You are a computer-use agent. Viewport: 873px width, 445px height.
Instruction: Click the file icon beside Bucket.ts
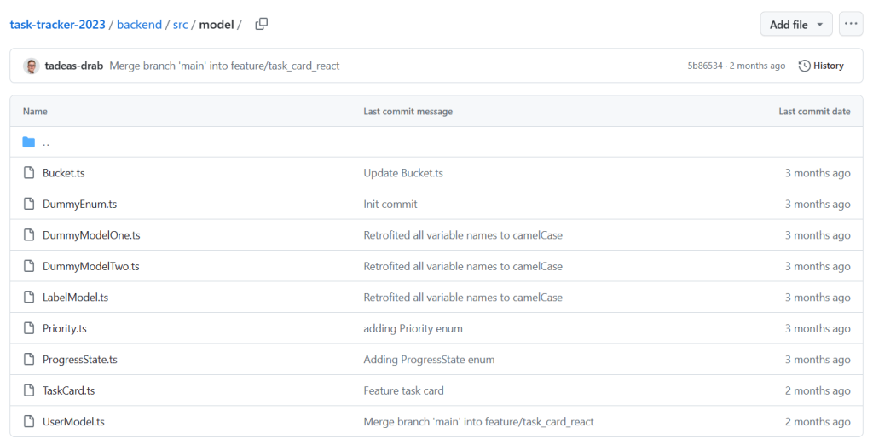pyautogui.click(x=29, y=173)
